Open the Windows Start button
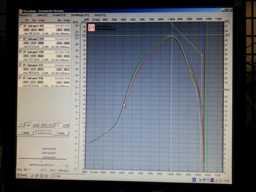The image size is (256, 192). pyautogui.click(x=22, y=175)
